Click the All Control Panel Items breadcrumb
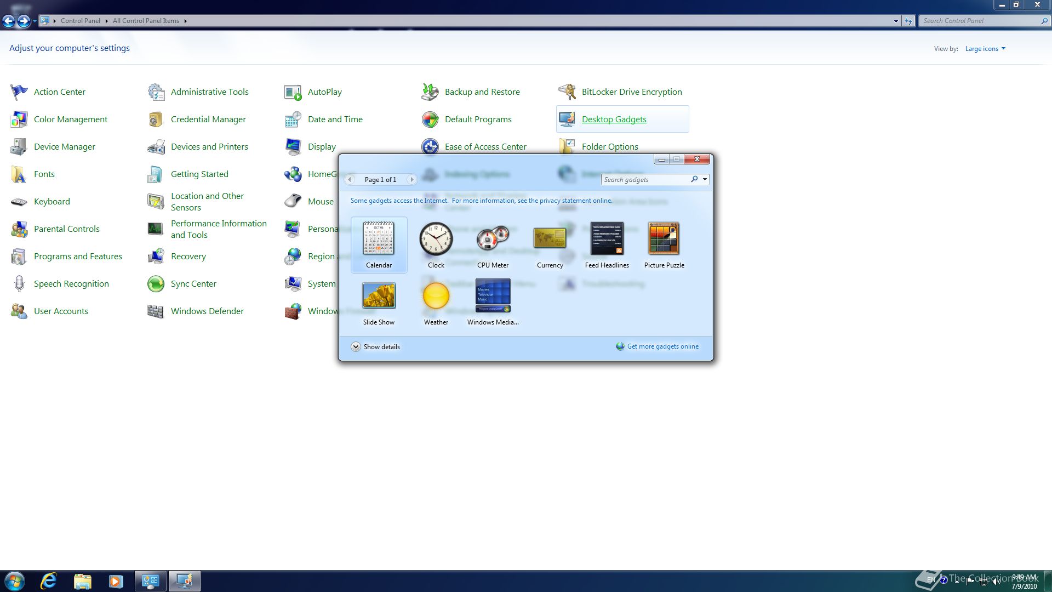 pyautogui.click(x=146, y=21)
